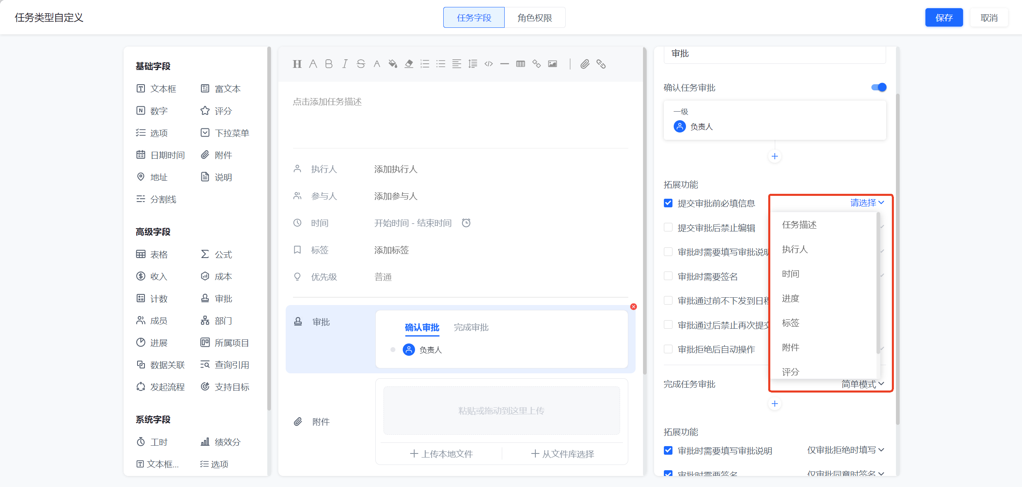This screenshot has width=1022, height=487.
Task: Check 审批通过前不下发到日程 option
Action: tap(668, 301)
